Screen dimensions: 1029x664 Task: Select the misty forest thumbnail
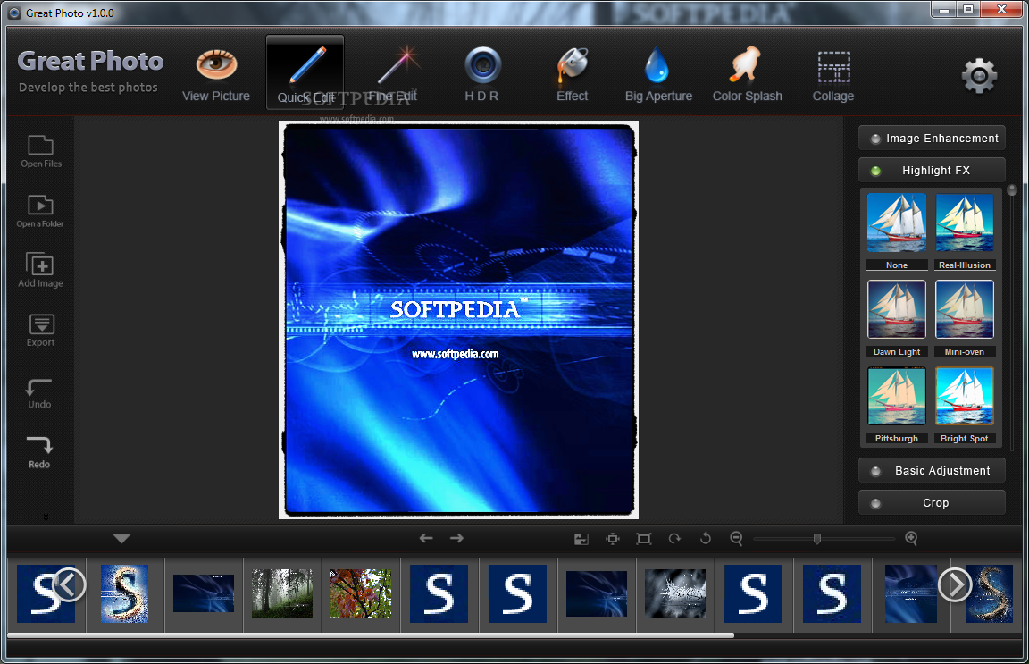(x=282, y=593)
